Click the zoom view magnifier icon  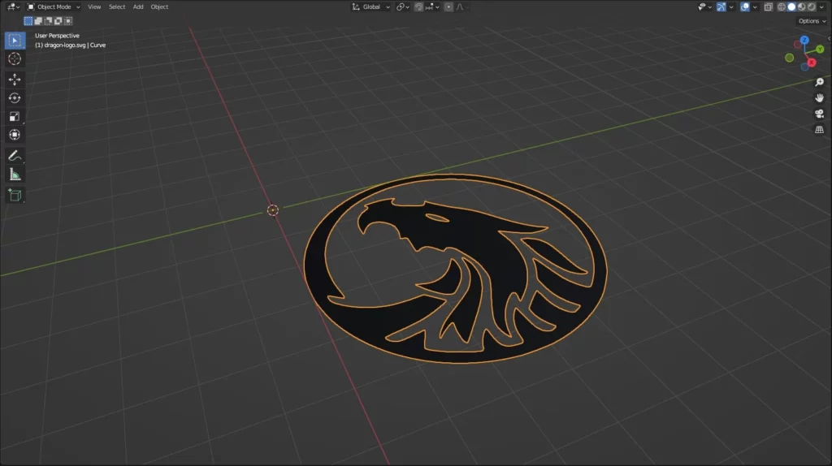tap(819, 82)
